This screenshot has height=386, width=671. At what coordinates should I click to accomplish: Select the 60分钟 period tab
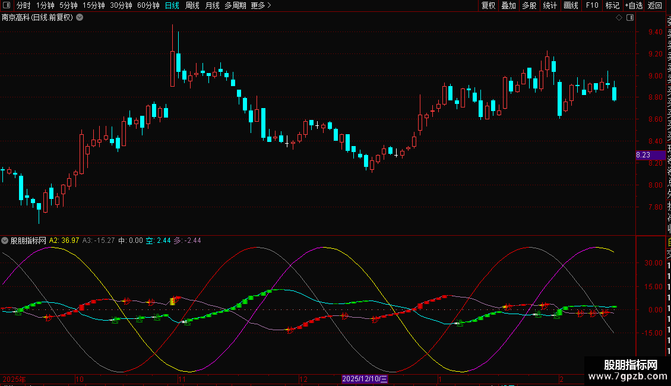point(148,5)
